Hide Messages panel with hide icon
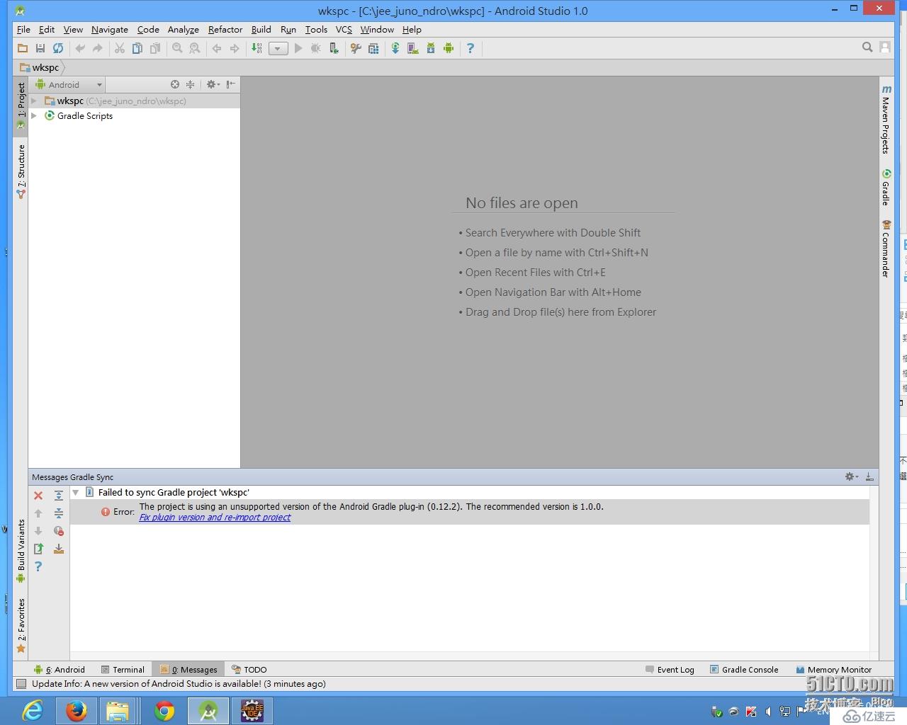Viewport: 907px width, 725px height. 869,477
